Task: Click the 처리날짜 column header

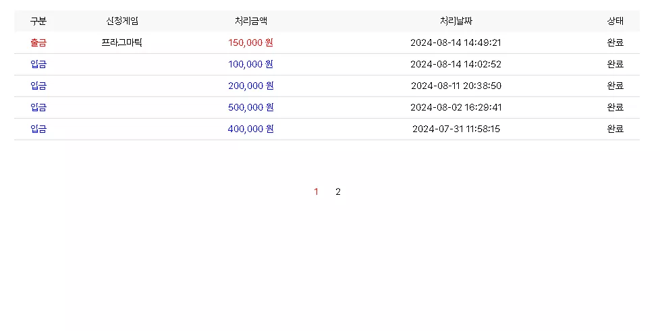Action: (456, 21)
